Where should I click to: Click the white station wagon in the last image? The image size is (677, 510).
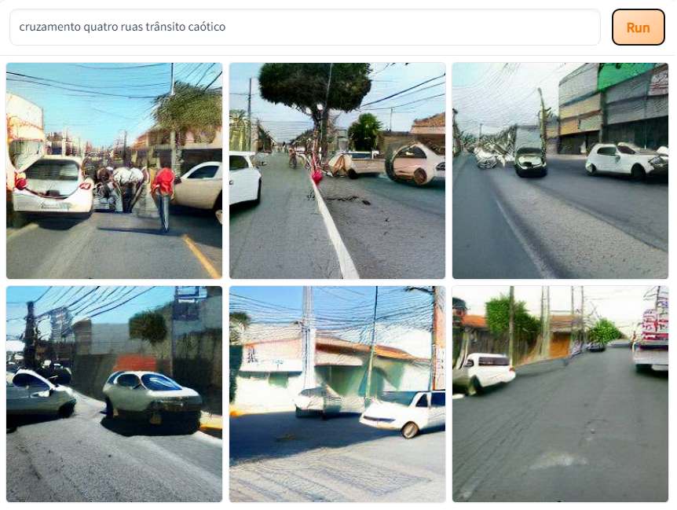pyautogui.click(x=484, y=372)
